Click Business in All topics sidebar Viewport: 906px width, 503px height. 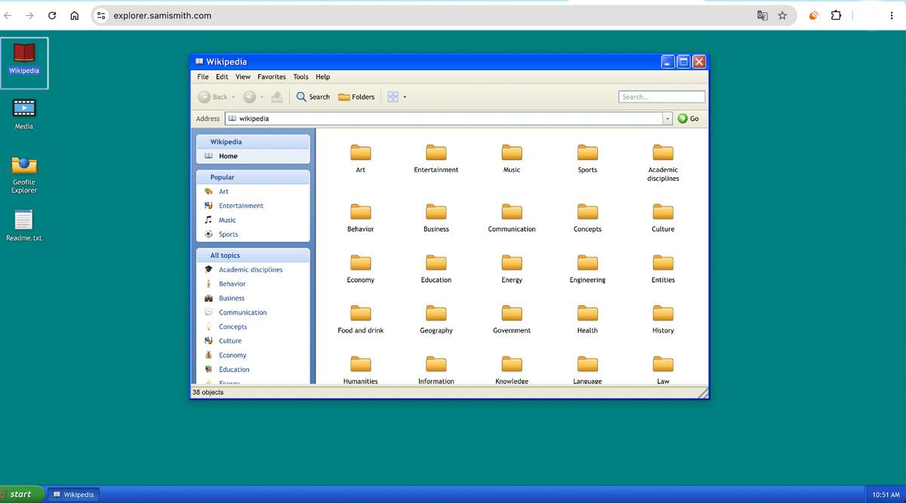[231, 299]
